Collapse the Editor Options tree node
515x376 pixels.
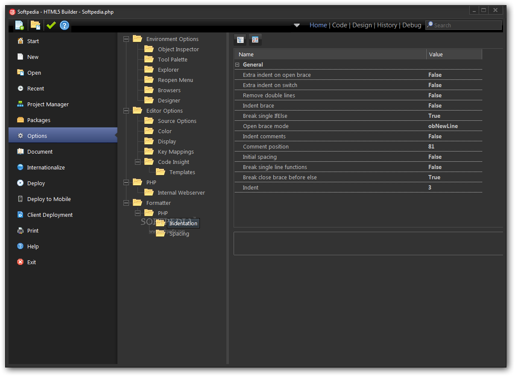(126, 111)
